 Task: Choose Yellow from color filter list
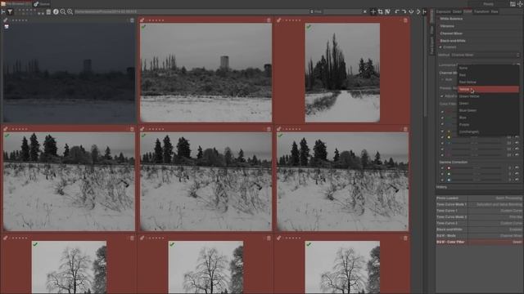488,89
